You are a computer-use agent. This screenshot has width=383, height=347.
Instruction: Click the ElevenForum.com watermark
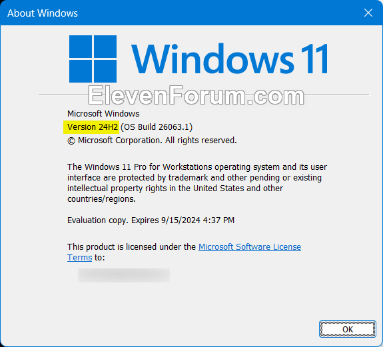196,95
